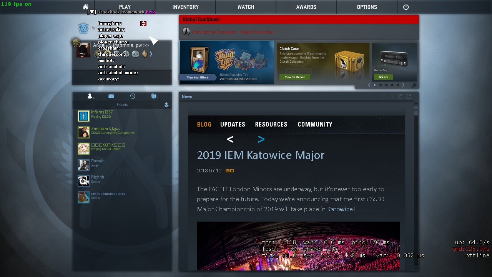Viewport: 492px width, 277px height.
Task: Switch to the UPDATES tab
Action: click(x=233, y=124)
